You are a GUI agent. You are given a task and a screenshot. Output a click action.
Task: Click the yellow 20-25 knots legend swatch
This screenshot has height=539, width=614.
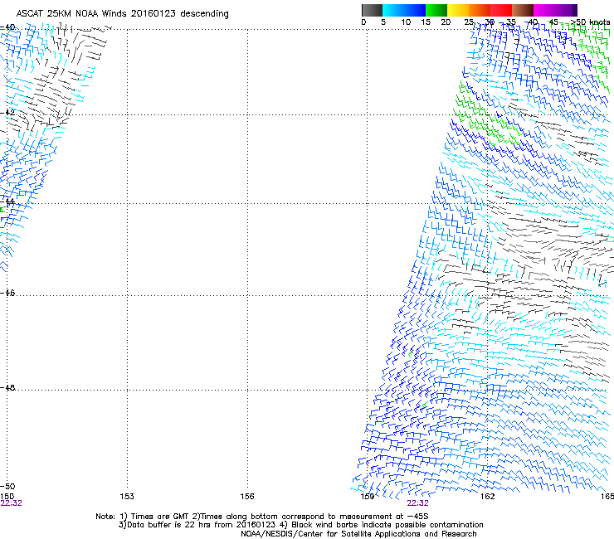click(x=458, y=10)
